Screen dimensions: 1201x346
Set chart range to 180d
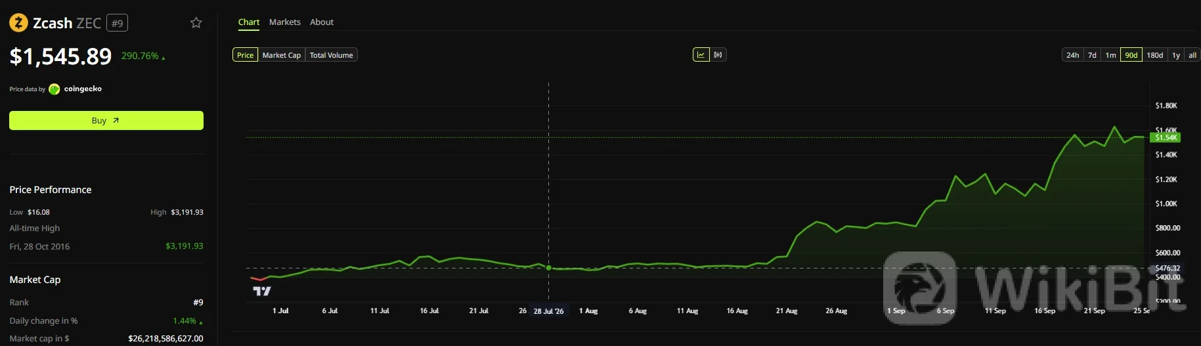pyautogui.click(x=1155, y=55)
